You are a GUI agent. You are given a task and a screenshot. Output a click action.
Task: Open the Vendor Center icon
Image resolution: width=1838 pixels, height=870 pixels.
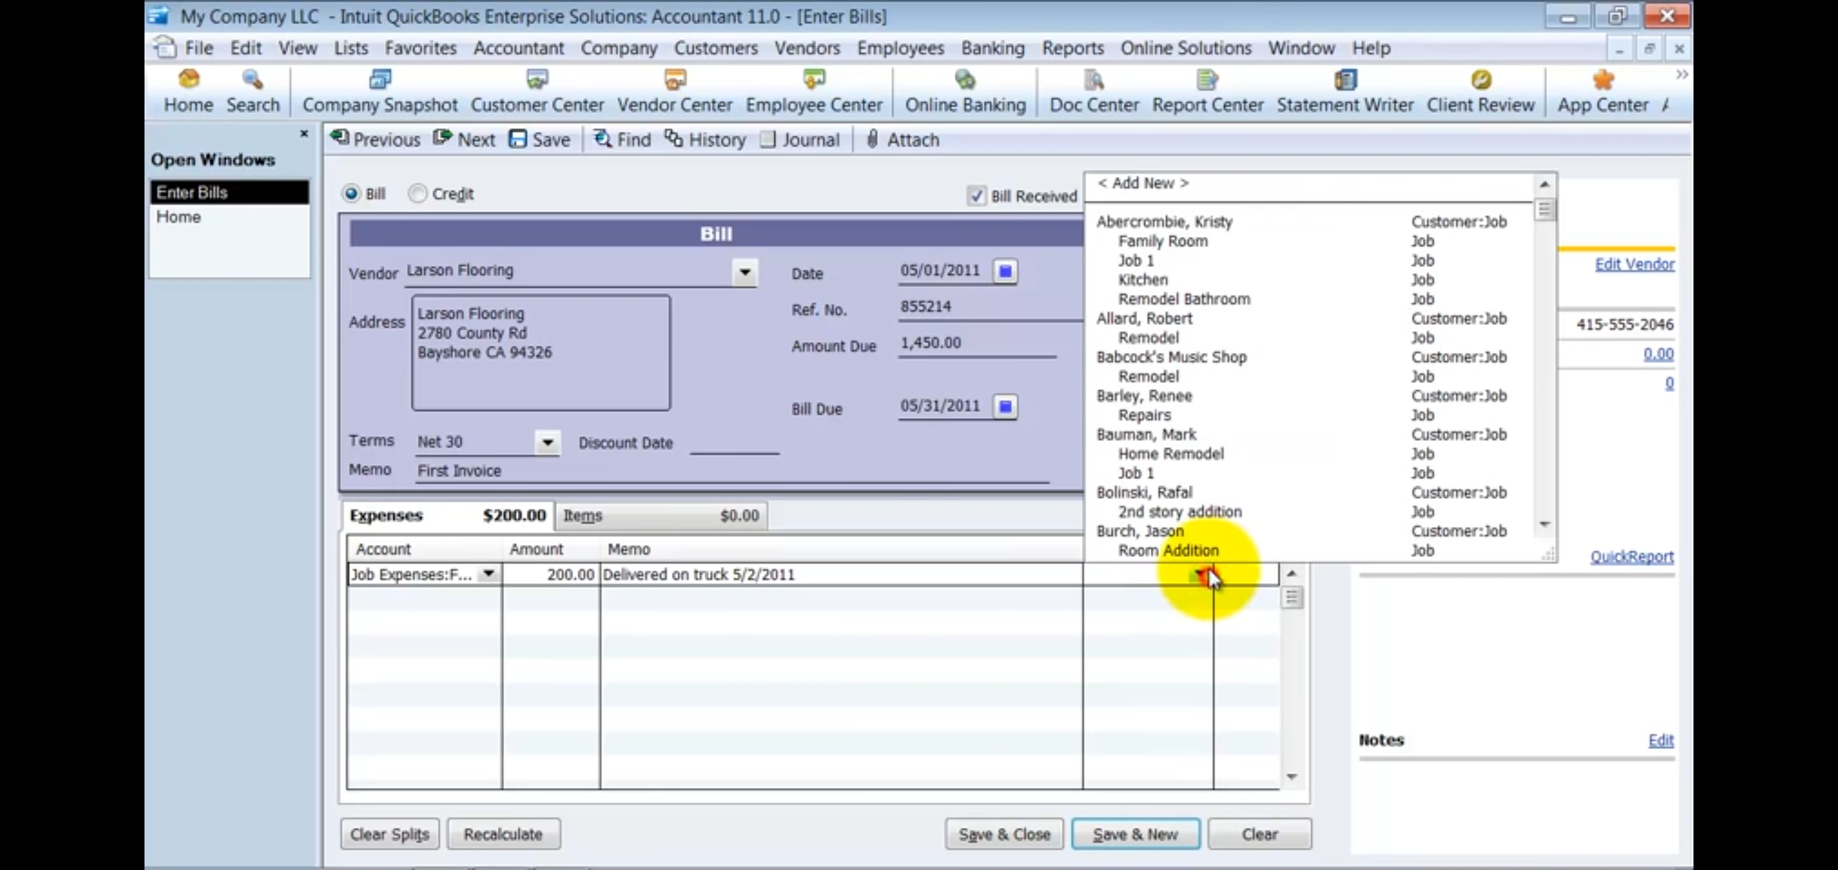click(674, 91)
